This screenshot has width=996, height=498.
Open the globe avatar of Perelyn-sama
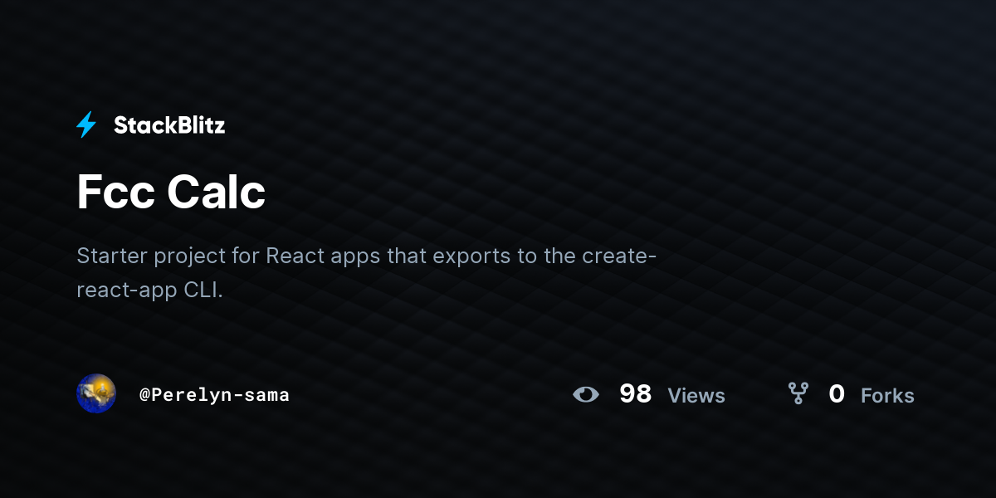(96, 393)
